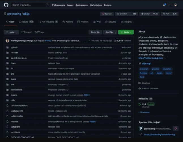183x142 pixels.
Task: Open the .vscode folder
Action: (x=14, y=53)
